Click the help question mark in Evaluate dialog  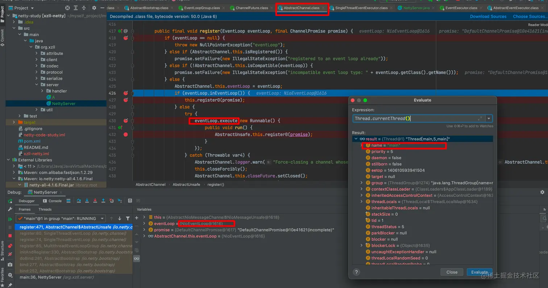coord(356,272)
